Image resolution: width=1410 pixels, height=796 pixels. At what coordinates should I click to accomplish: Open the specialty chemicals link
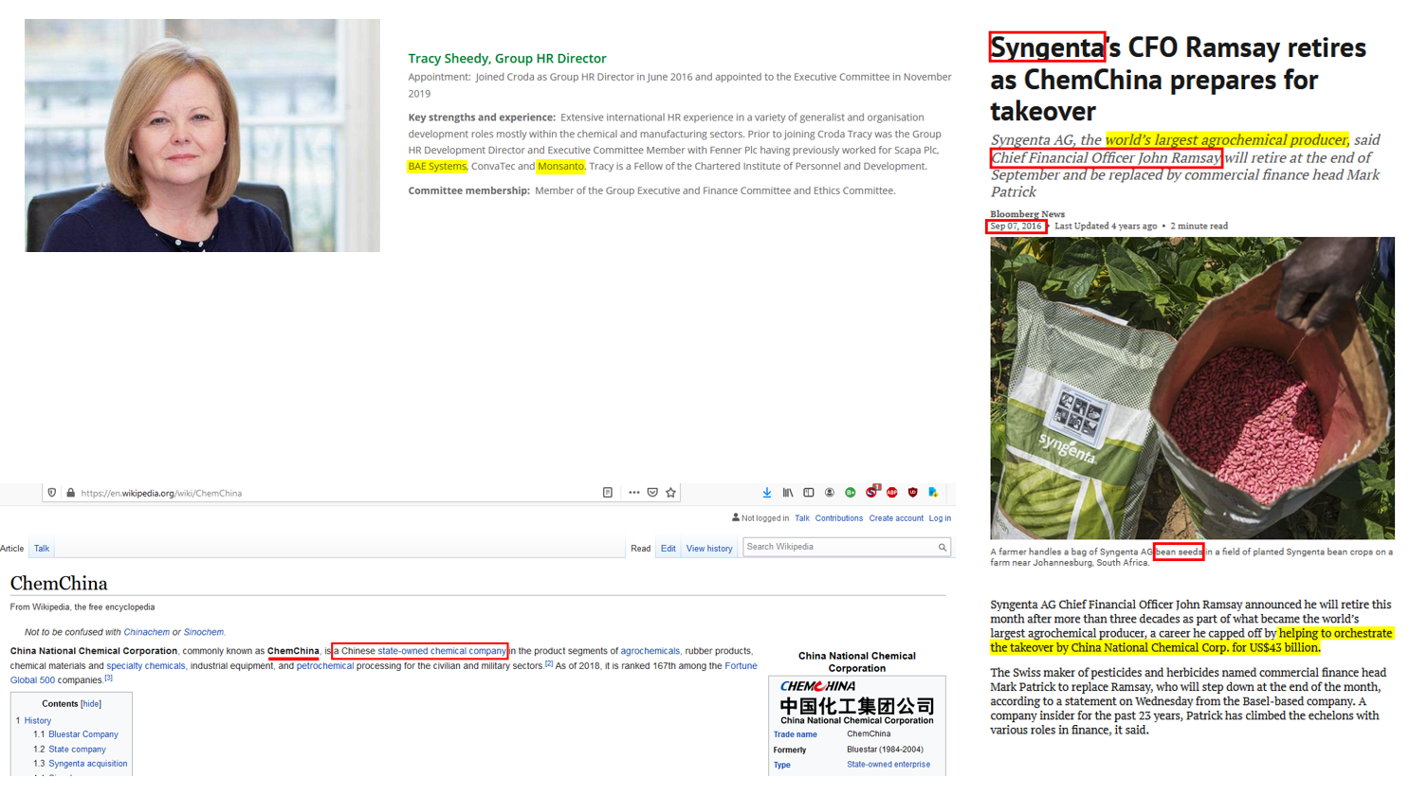[x=146, y=666]
